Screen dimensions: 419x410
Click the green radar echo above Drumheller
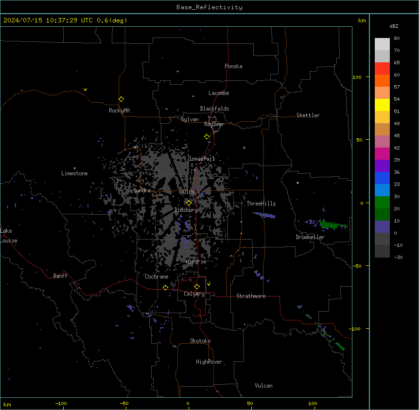point(332,224)
